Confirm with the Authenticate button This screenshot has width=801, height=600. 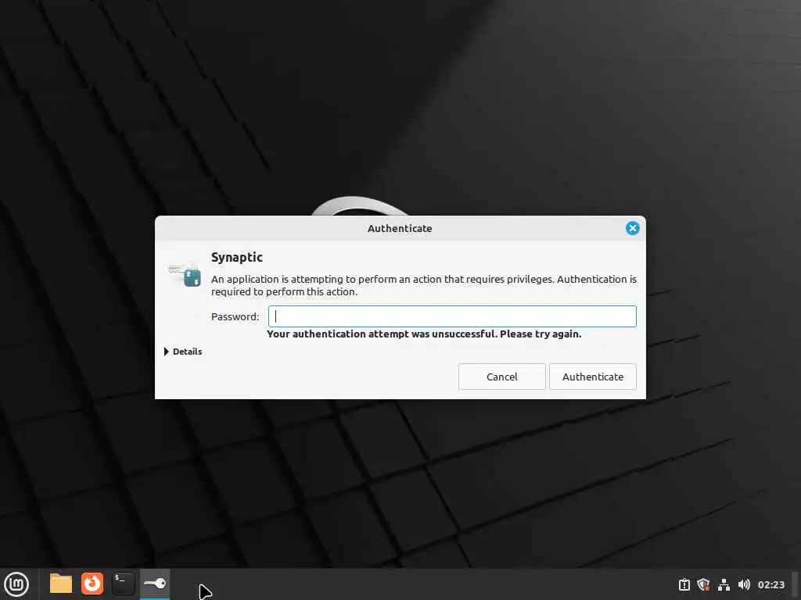pos(593,377)
